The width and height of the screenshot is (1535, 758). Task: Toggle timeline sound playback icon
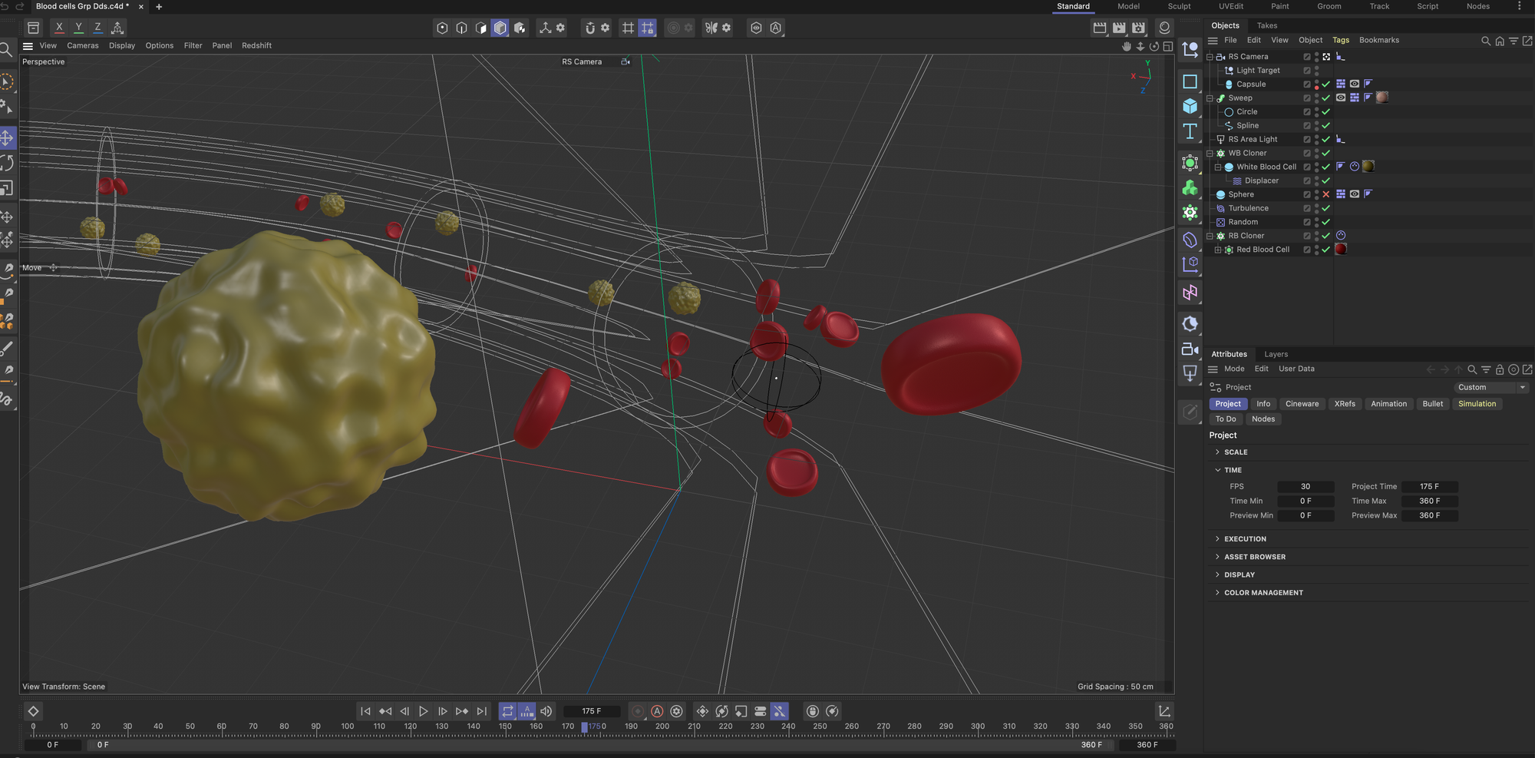546,711
